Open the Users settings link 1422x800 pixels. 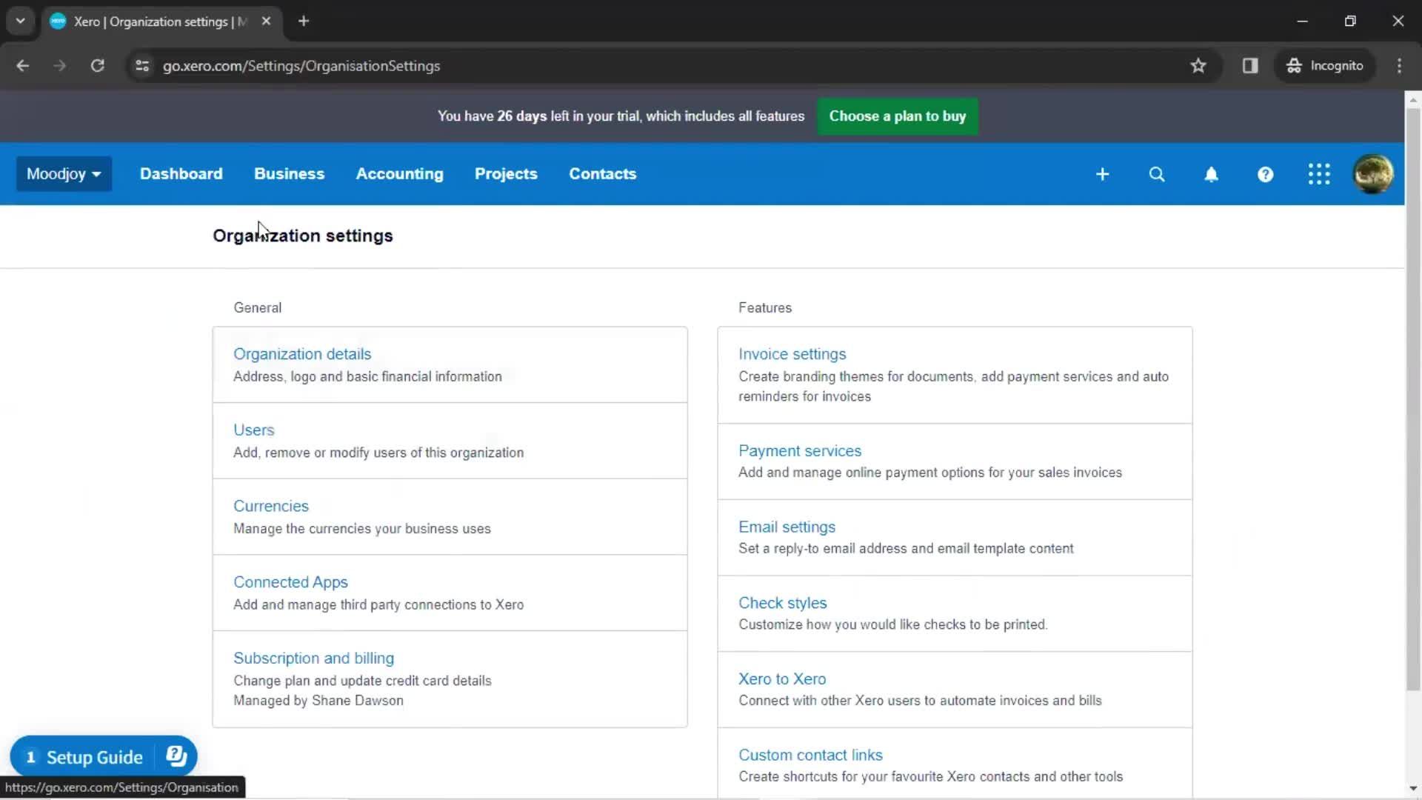tap(253, 430)
